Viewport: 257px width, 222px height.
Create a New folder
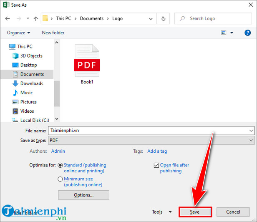[53, 33]
